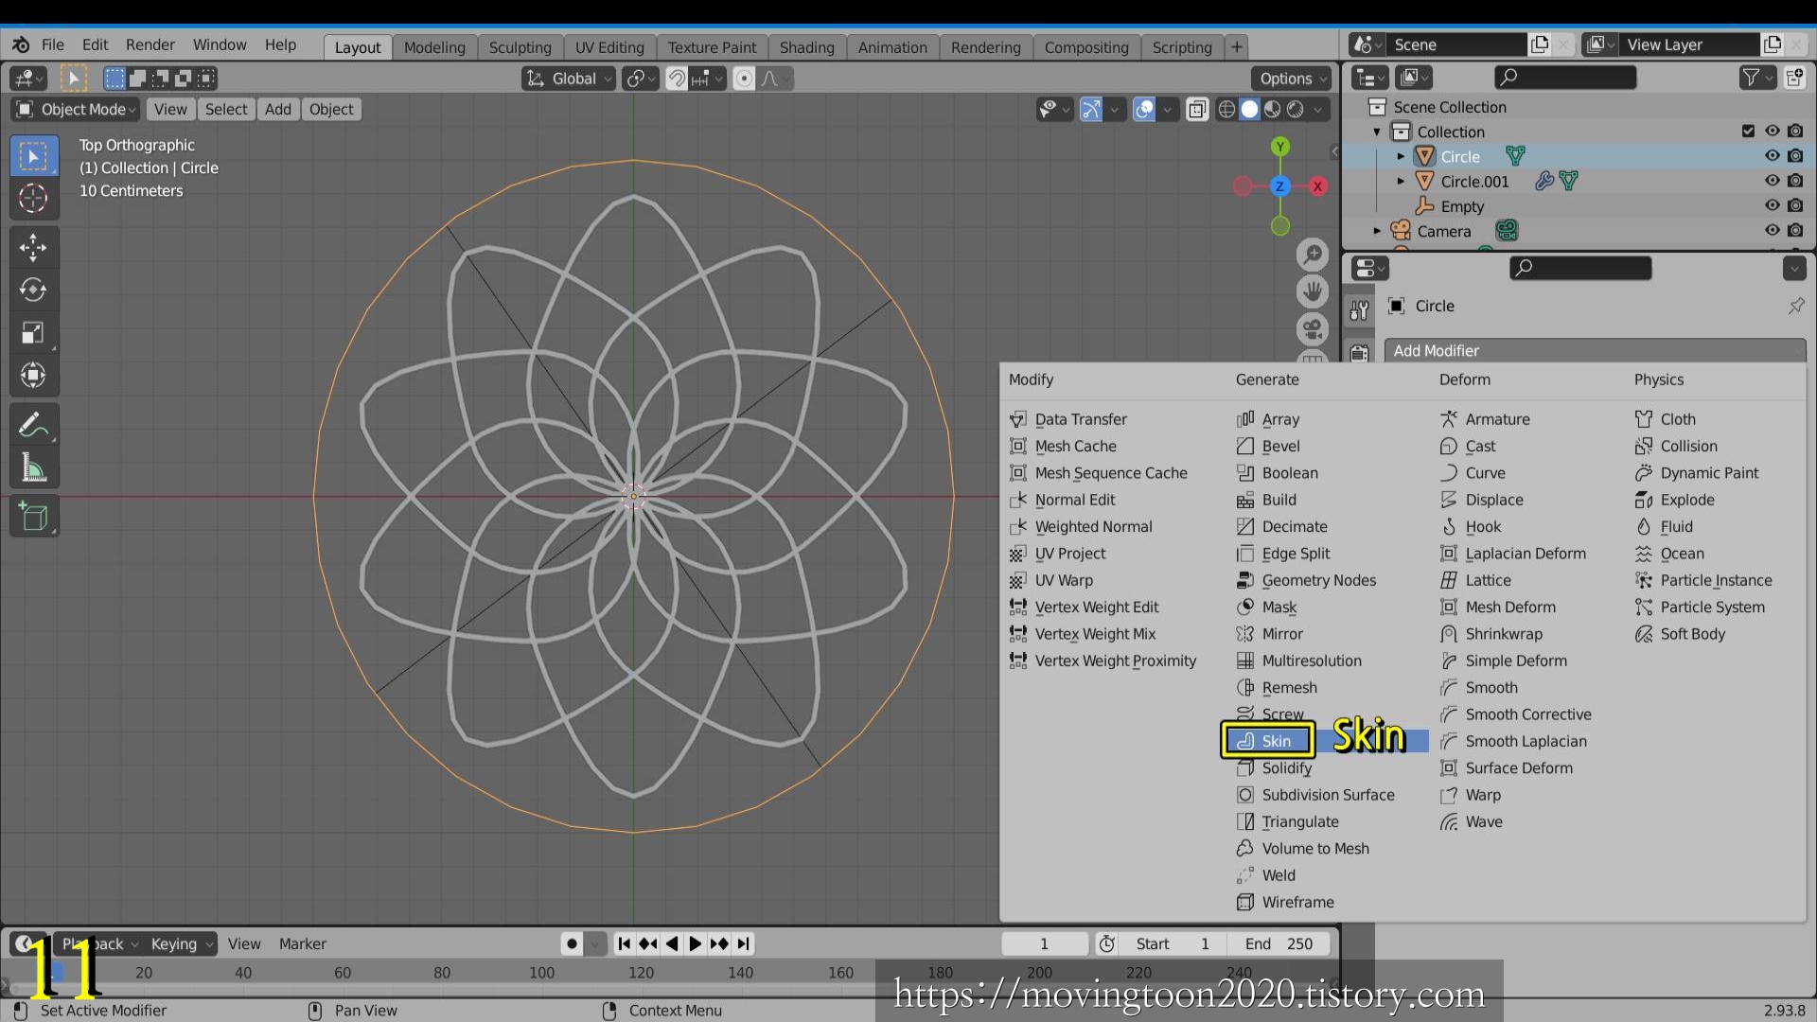This screenshot has width=1817, height=1022.
Task: Open the Global transform orientation dropdown
Action: 569,79
